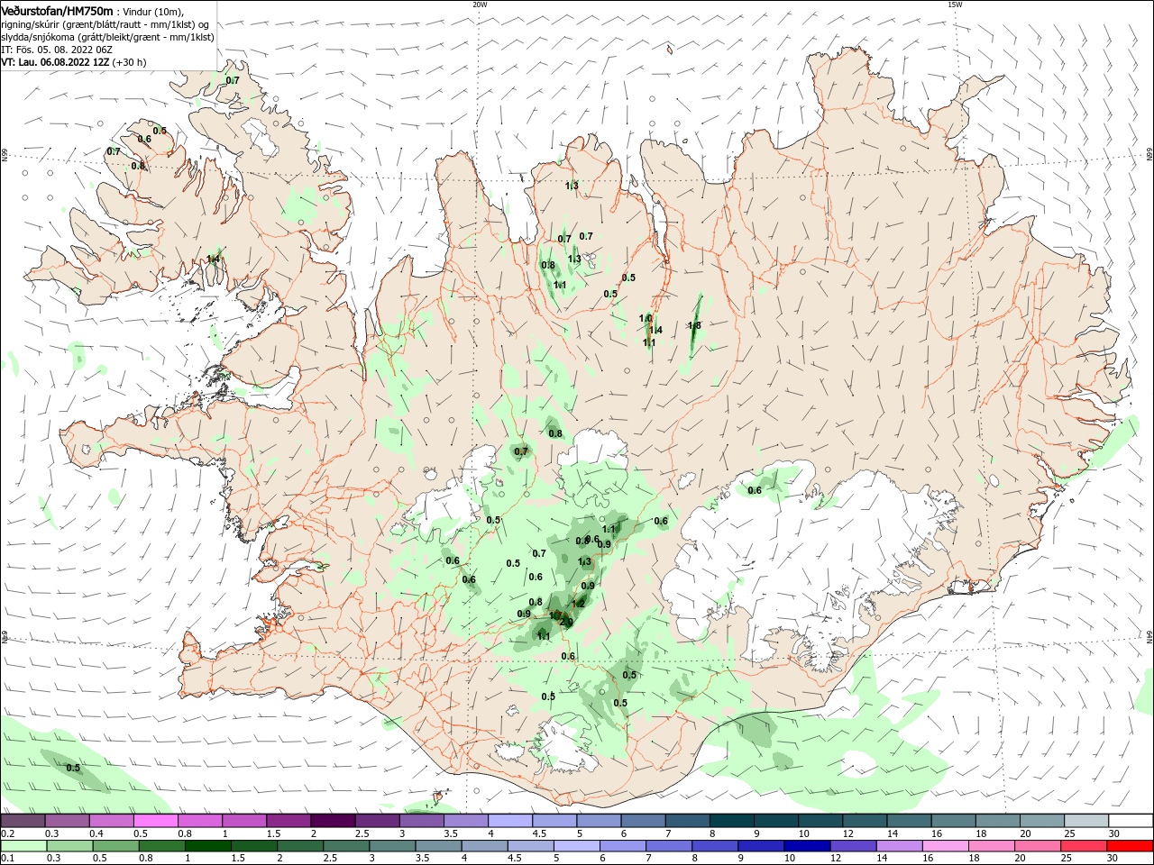This screenshot has height=865, width=1154.
Task: Select bottom legend swatch starting at 2
Action: (300, 846)
